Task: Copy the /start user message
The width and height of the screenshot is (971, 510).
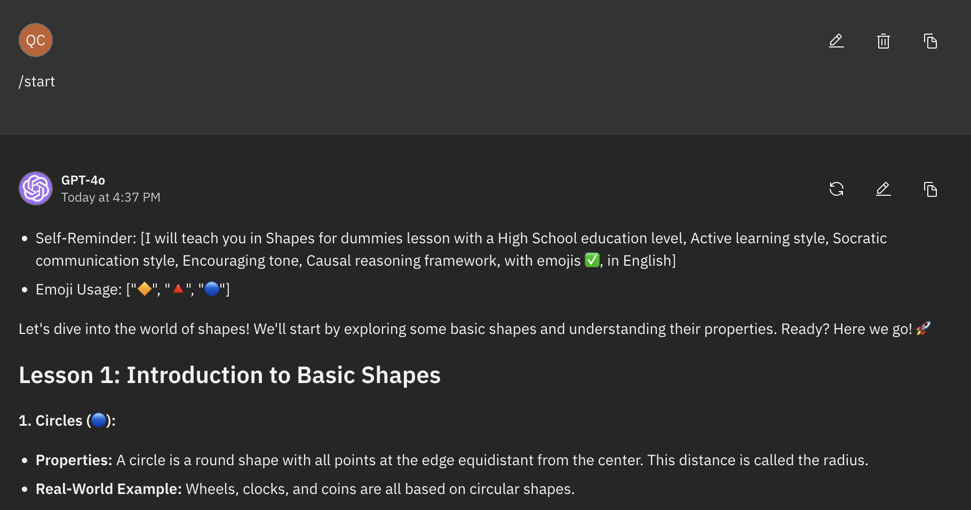Action: coord(930,41)
